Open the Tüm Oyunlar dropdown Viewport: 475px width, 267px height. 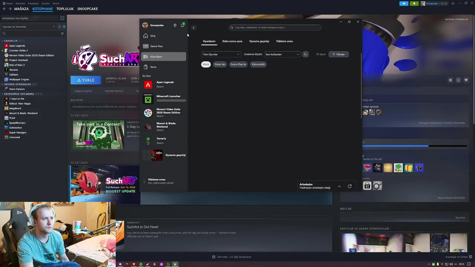click(x=221, y=54)
